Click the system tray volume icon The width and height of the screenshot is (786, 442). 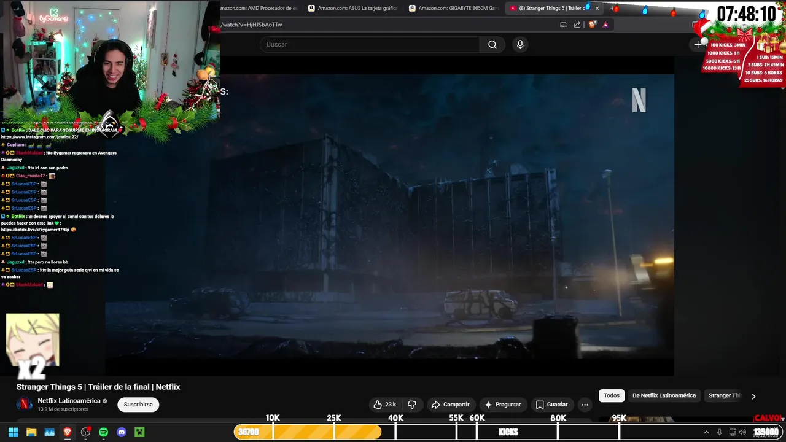742,432
